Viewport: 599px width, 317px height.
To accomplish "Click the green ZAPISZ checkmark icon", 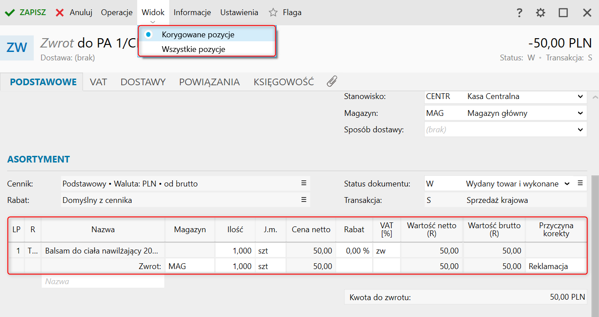I will 10,13.
